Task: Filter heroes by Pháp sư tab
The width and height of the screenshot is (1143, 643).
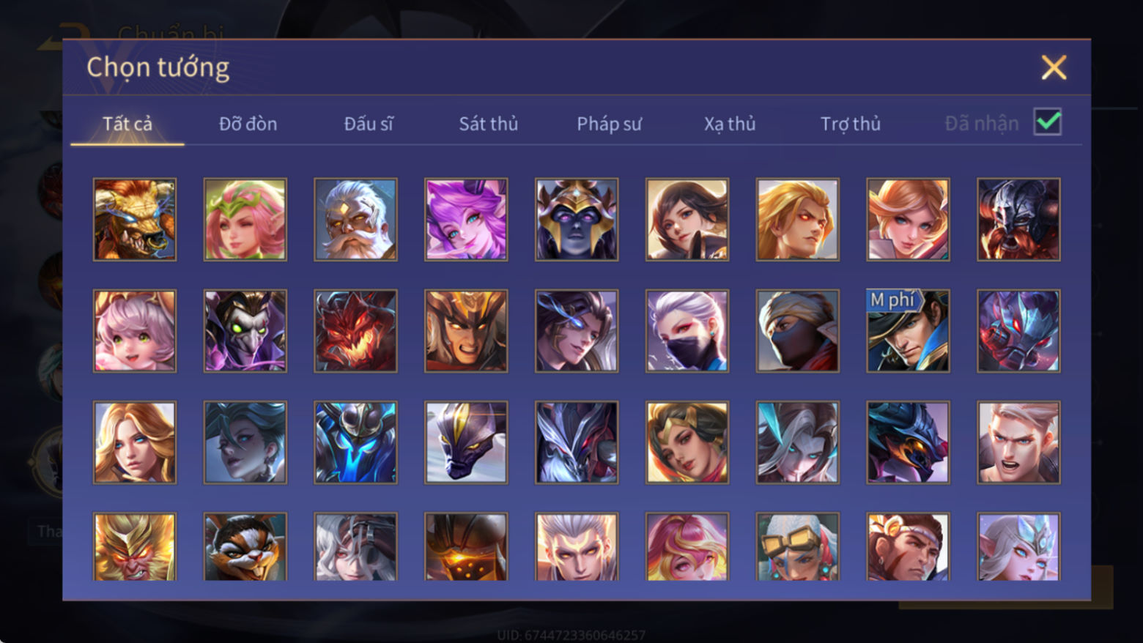Action: coord(609,124)
